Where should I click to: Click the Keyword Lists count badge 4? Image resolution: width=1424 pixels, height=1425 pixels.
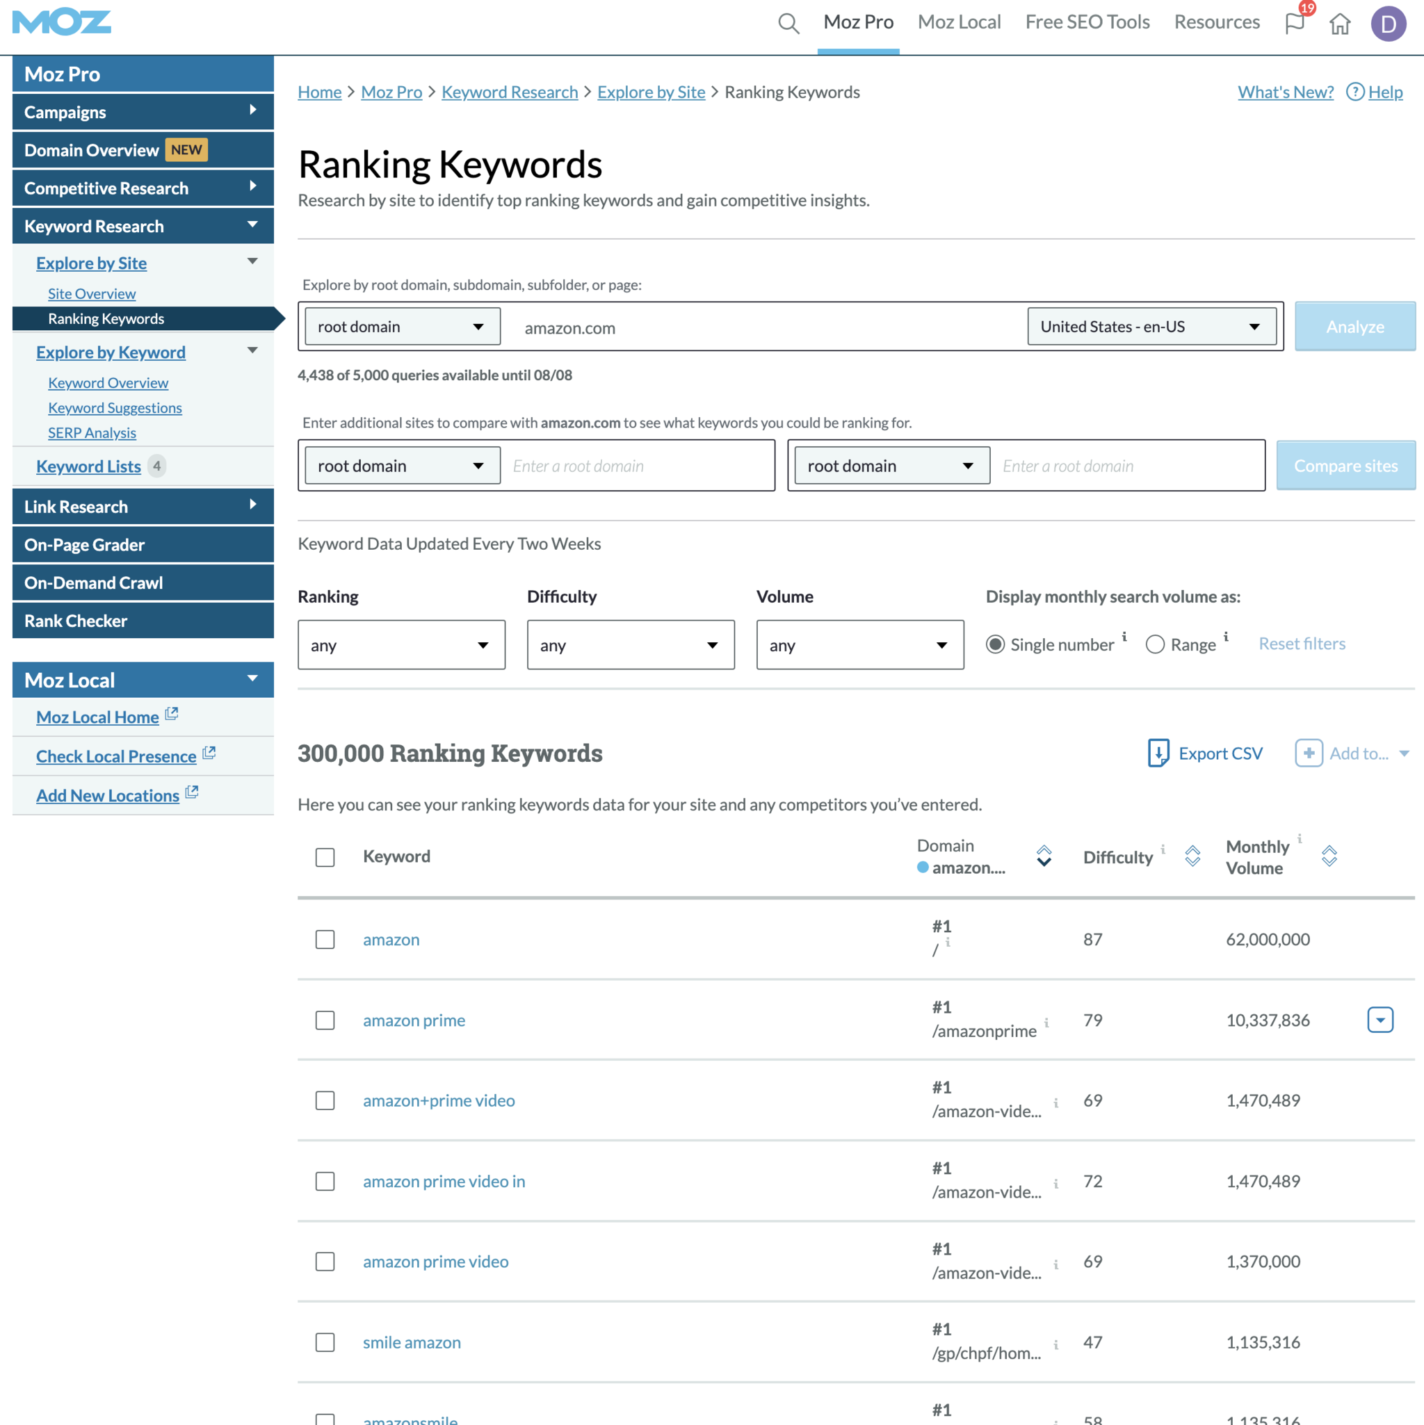[156, 466]
